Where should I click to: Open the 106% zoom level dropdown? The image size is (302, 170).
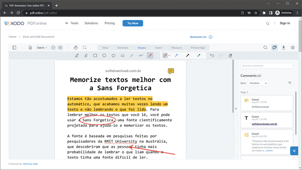click(42, 48)
